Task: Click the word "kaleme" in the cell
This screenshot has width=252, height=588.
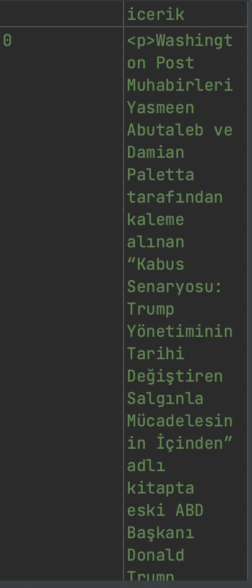Action: pyautogui.click(x=156, y=220)
